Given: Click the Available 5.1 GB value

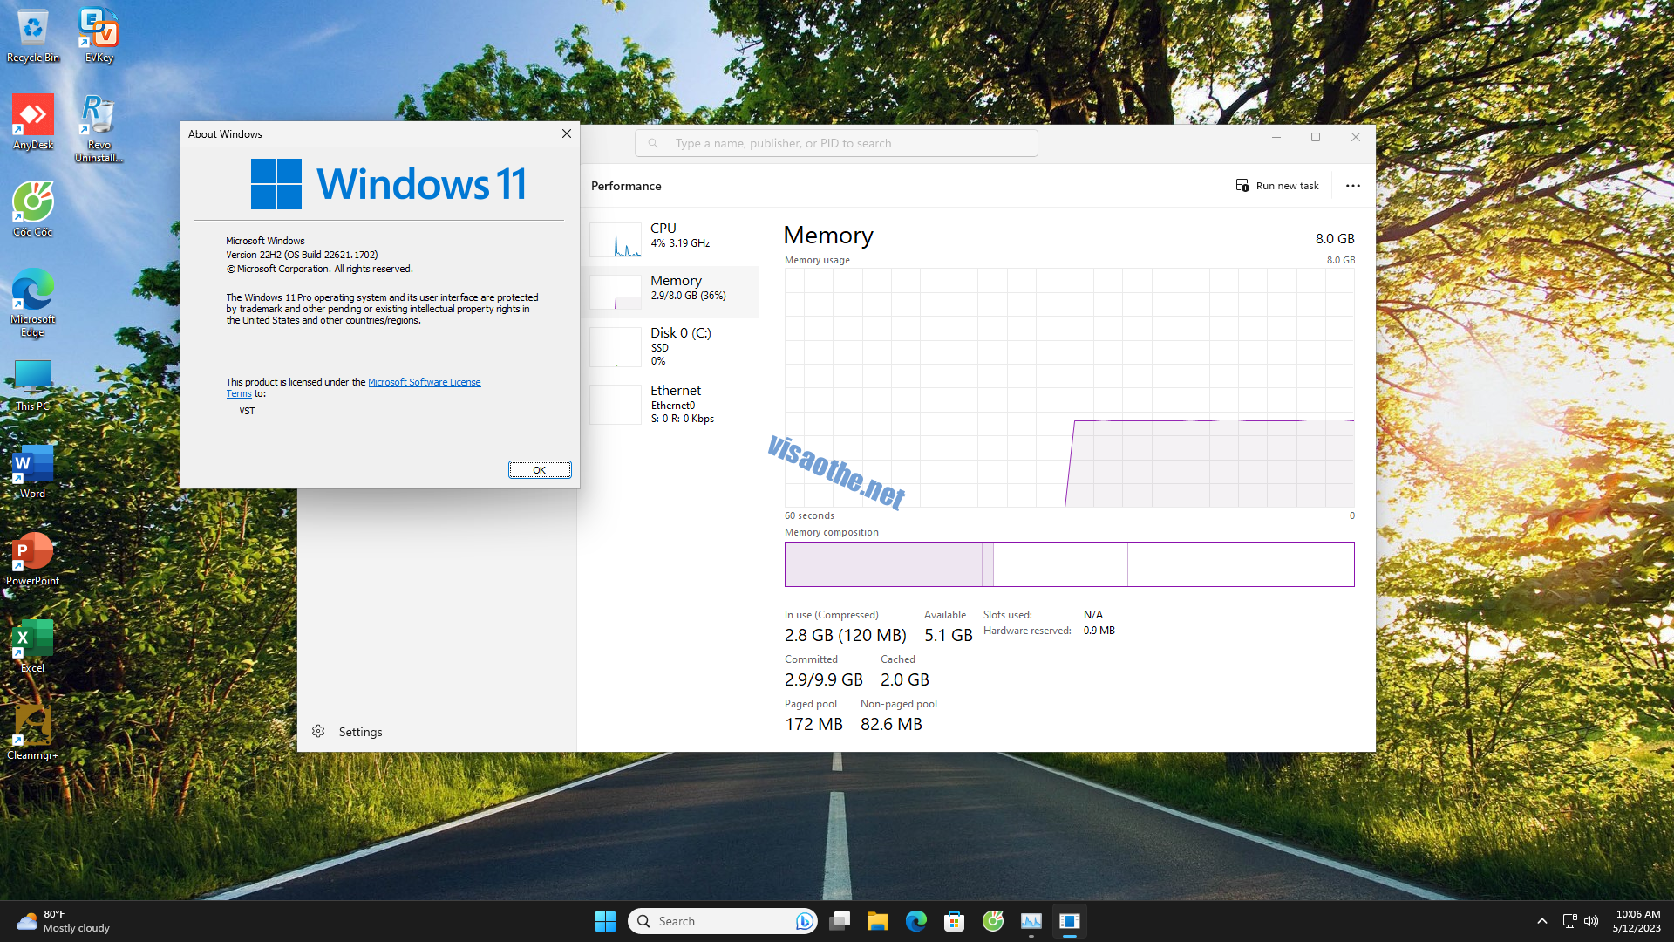Looking at the screenshot, I should point(949,636).
